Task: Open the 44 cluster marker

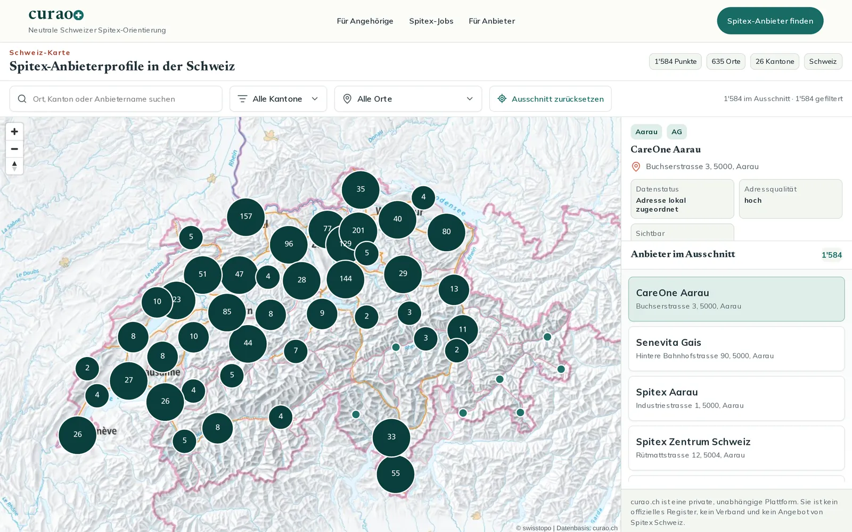Action: click(x=248, y=344)
